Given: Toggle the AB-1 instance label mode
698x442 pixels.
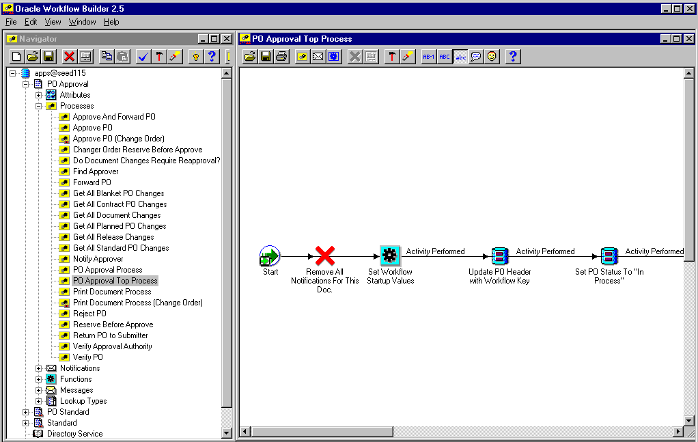Looking at the screenshot, I should (x=429, y=57).
